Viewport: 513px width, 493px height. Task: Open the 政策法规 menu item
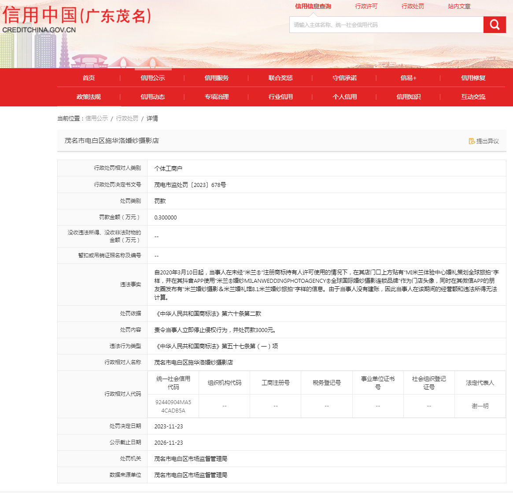click(89, 97)
